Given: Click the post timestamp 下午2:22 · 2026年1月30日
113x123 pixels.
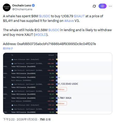Looking at the screenshot, I should pos(20,119).
